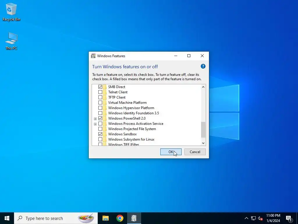Click the Virtual Machine Platform folder icon

pyautogui.click(x=105, y=103)
